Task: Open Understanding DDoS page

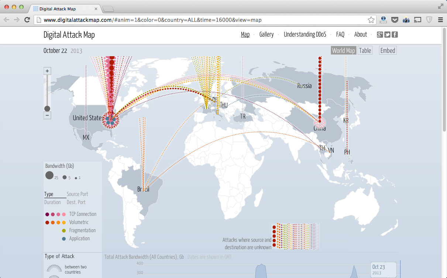Action: tap(305, 34)
